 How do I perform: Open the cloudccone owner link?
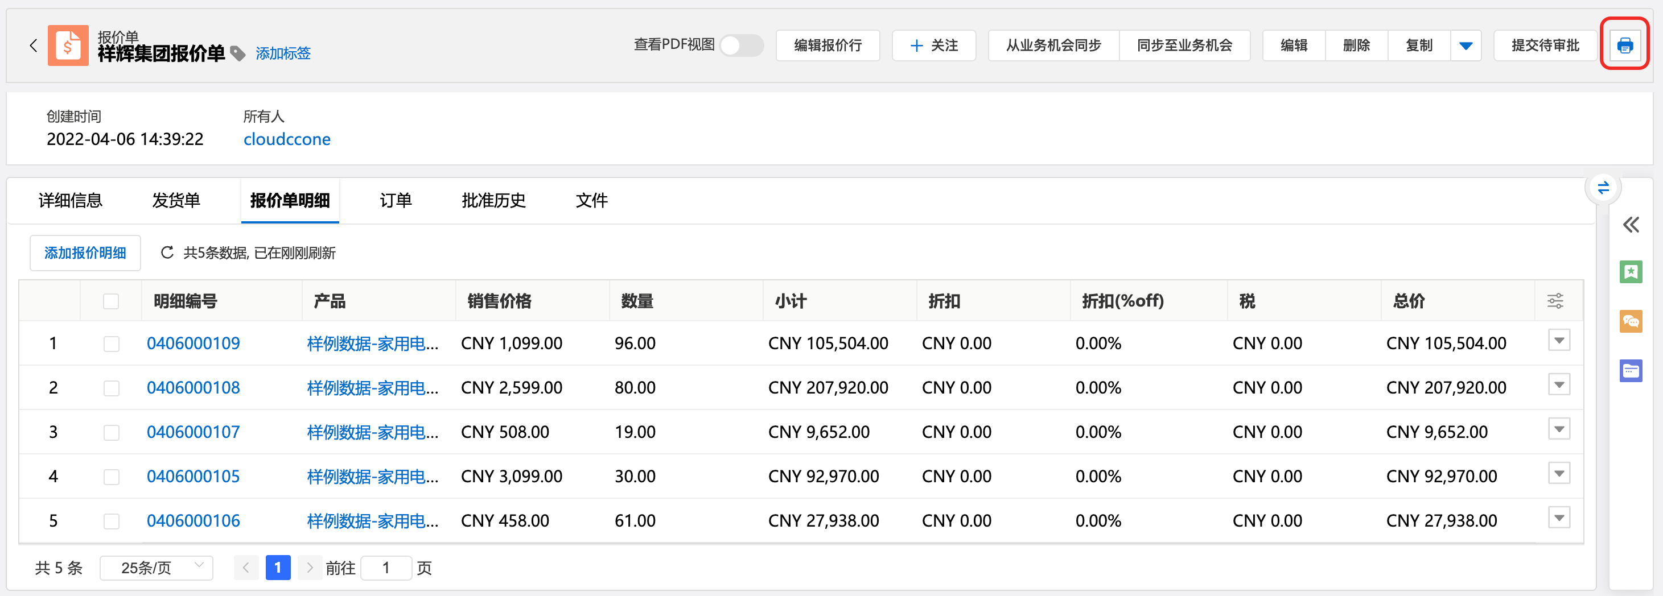[x=287, y=139]
